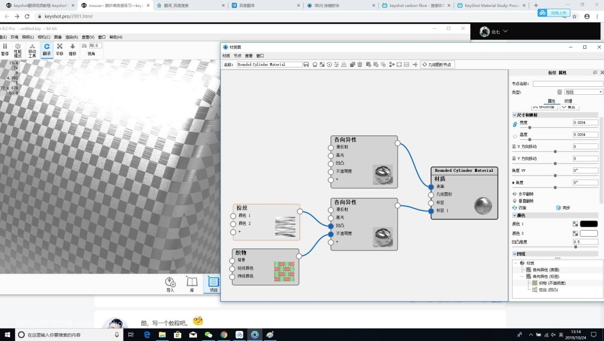Expand the 角度 disclosure triangle
The height and width of the screenshot is (341, 604).
point(514,183)
